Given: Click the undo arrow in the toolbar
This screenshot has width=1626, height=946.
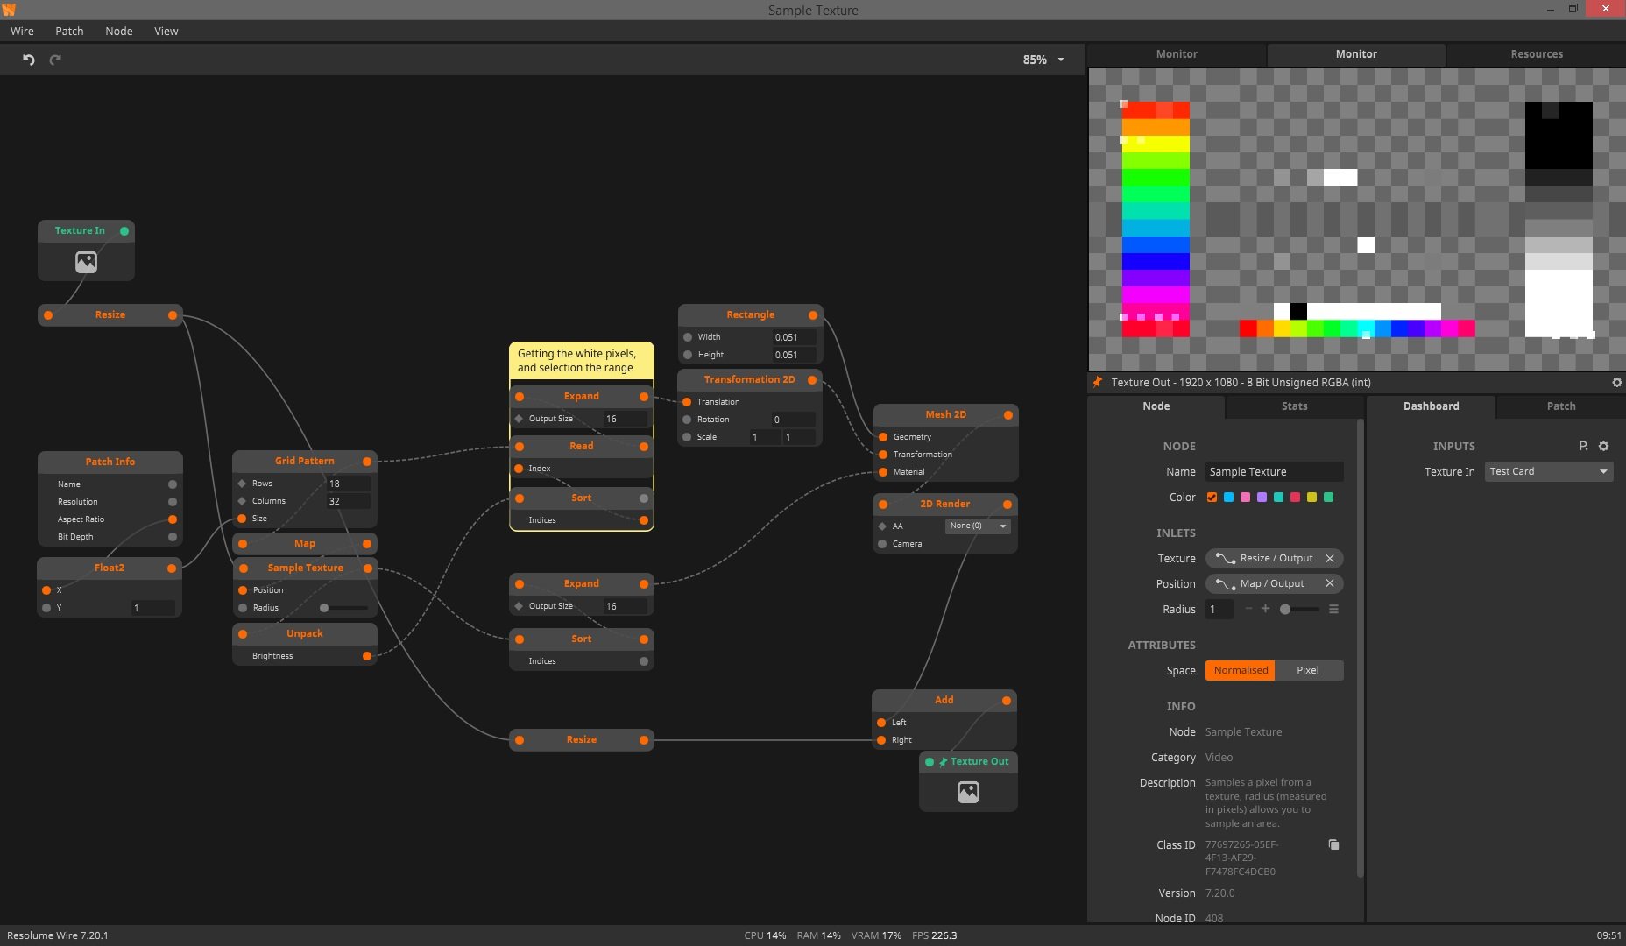Looking at the screenshot, I should (x=29, y=60).
